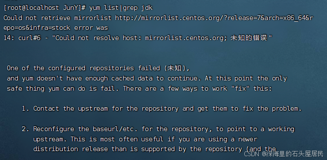Click the '14: curl#6' error code
327x160 pixels.
tap(22, 38)
